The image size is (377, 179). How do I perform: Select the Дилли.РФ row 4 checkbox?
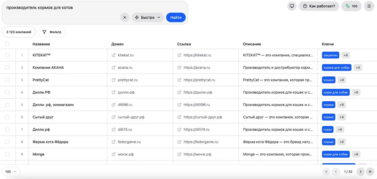(x=7, y=92)
